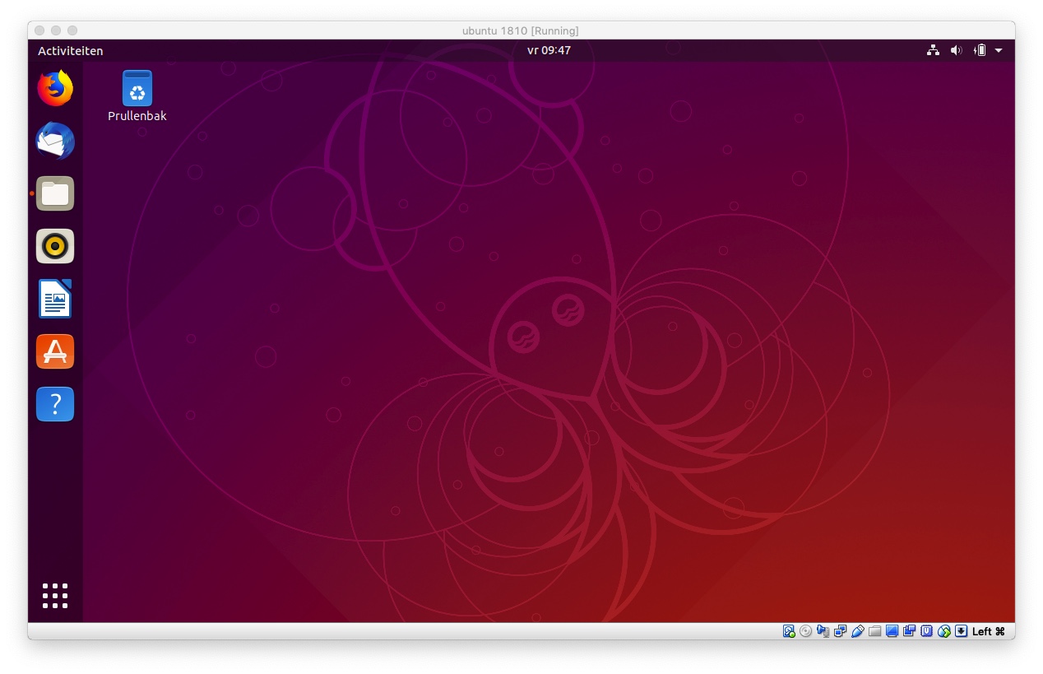The height and width of the screenshot is (674, 1043).
Task: Launch Firefox from the dock
Action: point(55,89)
